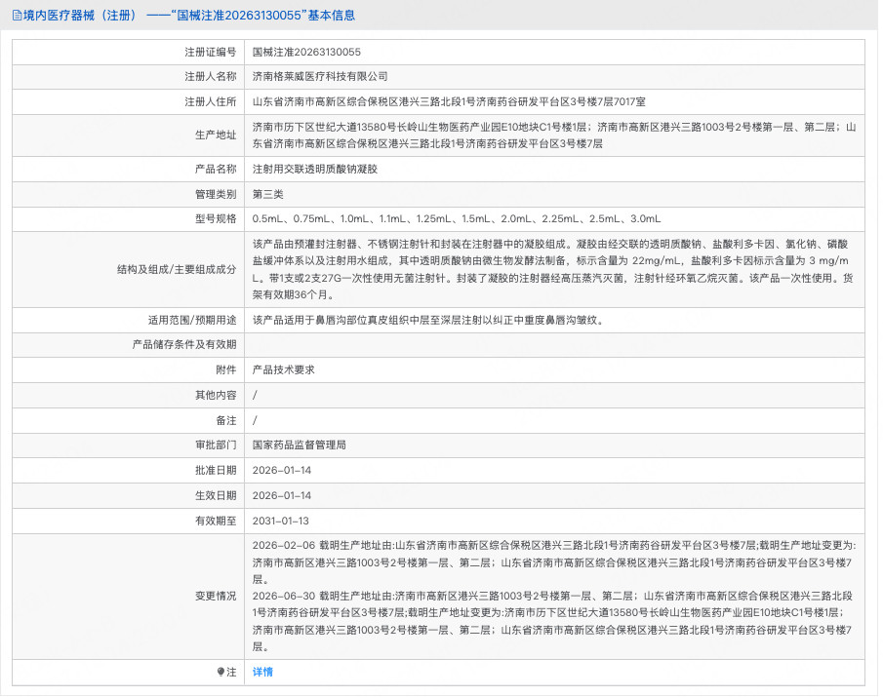Image resolution: width=883 pixels, height=697 pixels.
Task: Click the 适用范围/预期用途 label
Action: (x=192, y=320)
